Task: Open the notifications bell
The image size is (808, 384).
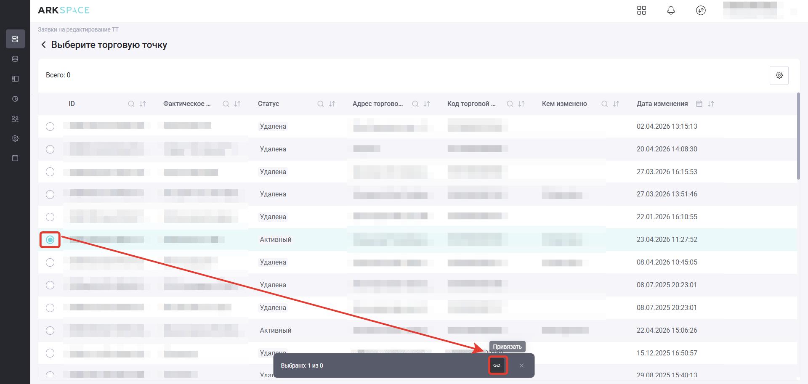Action: 671,11
